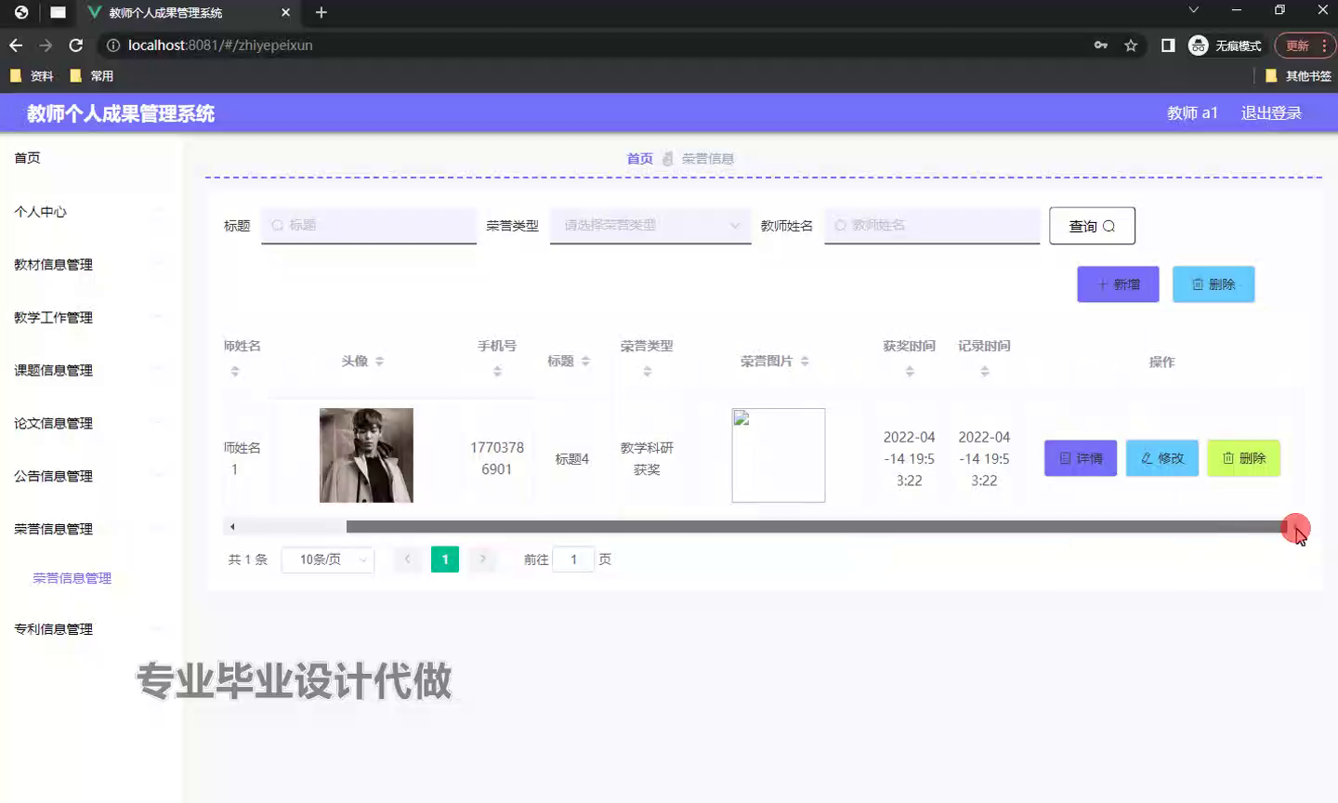Click the scrollbar left arrow

point(232,527)
